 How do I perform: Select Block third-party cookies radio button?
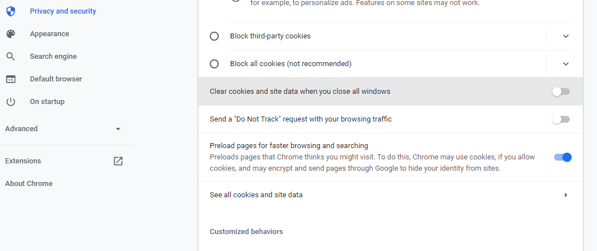pos(214,36)
